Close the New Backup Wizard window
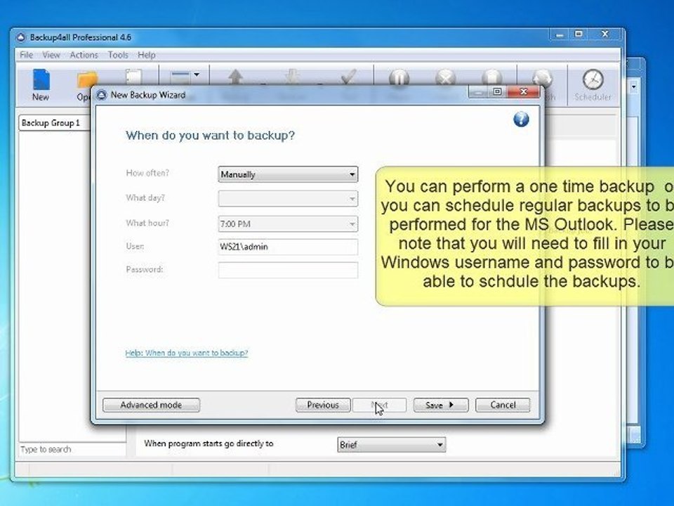The image size is (674, 506). pyautogui.click(x=524, y=91)
